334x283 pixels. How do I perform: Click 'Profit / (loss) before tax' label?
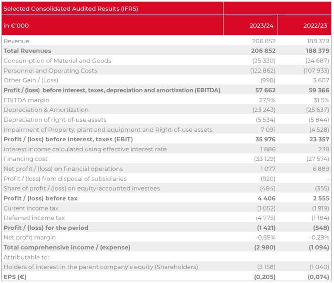pos(41,198)
